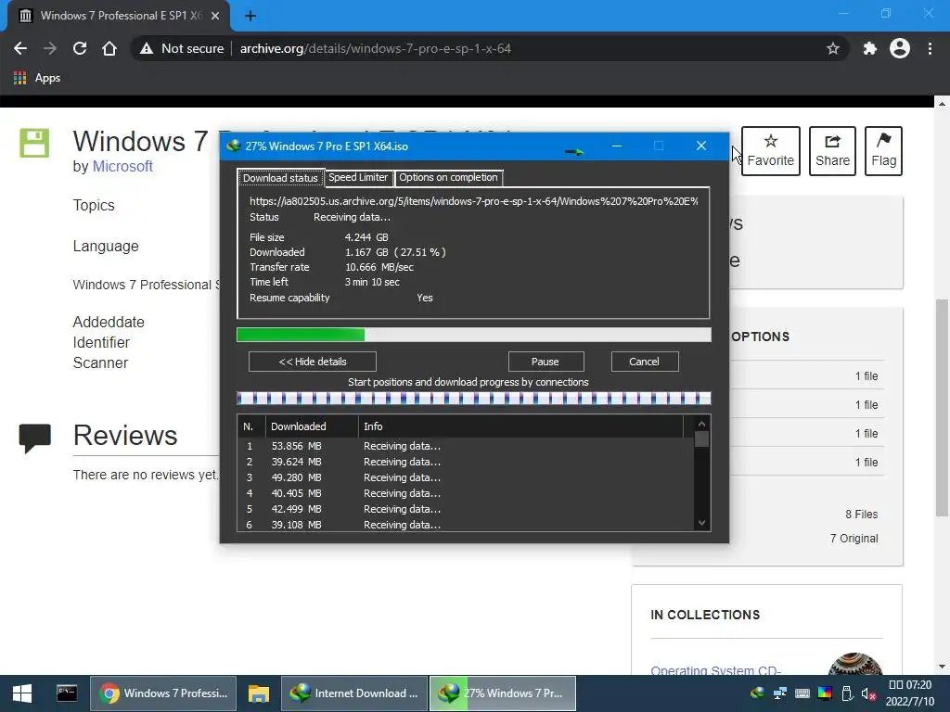Viewport: 950px width, 712px height.
Task: Click the IDM system tray icon
Action: (x=757, y=693)
